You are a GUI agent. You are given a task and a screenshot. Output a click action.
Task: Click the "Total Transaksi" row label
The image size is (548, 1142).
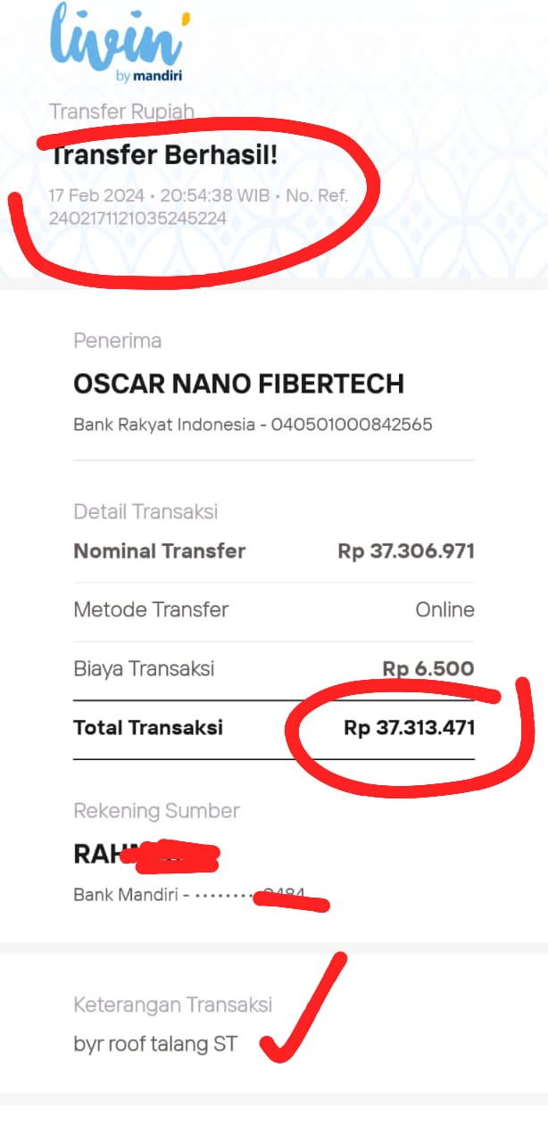[x=148, y=727]
